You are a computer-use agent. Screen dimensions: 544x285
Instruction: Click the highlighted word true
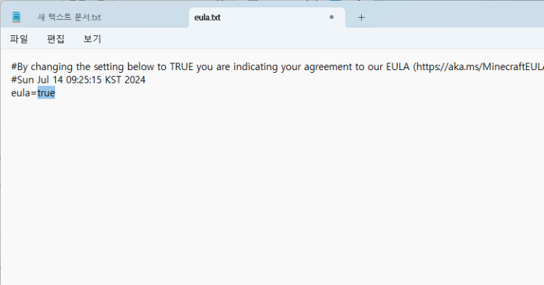click(46, 93)
